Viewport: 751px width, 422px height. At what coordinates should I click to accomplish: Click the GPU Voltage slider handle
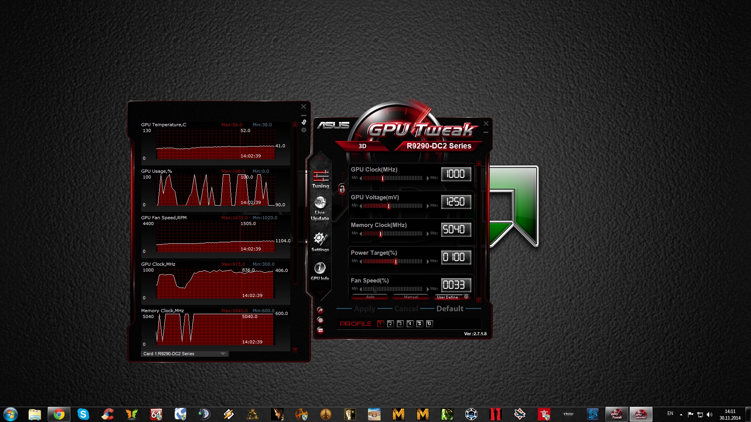pyautogui.click(x=388, y=206)
